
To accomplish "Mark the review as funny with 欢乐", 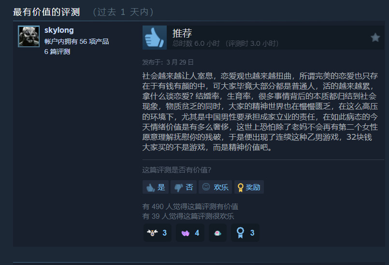I will (216, 187).
